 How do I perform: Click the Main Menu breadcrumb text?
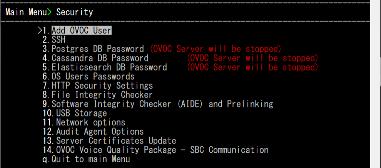(x=26, y=12)
